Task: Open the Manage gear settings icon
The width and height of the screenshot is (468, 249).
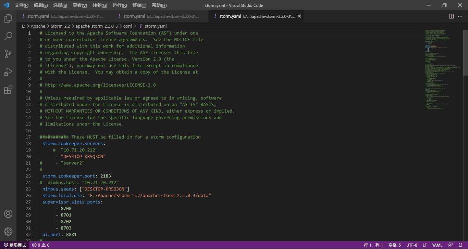Action: (x=8, y=232)
